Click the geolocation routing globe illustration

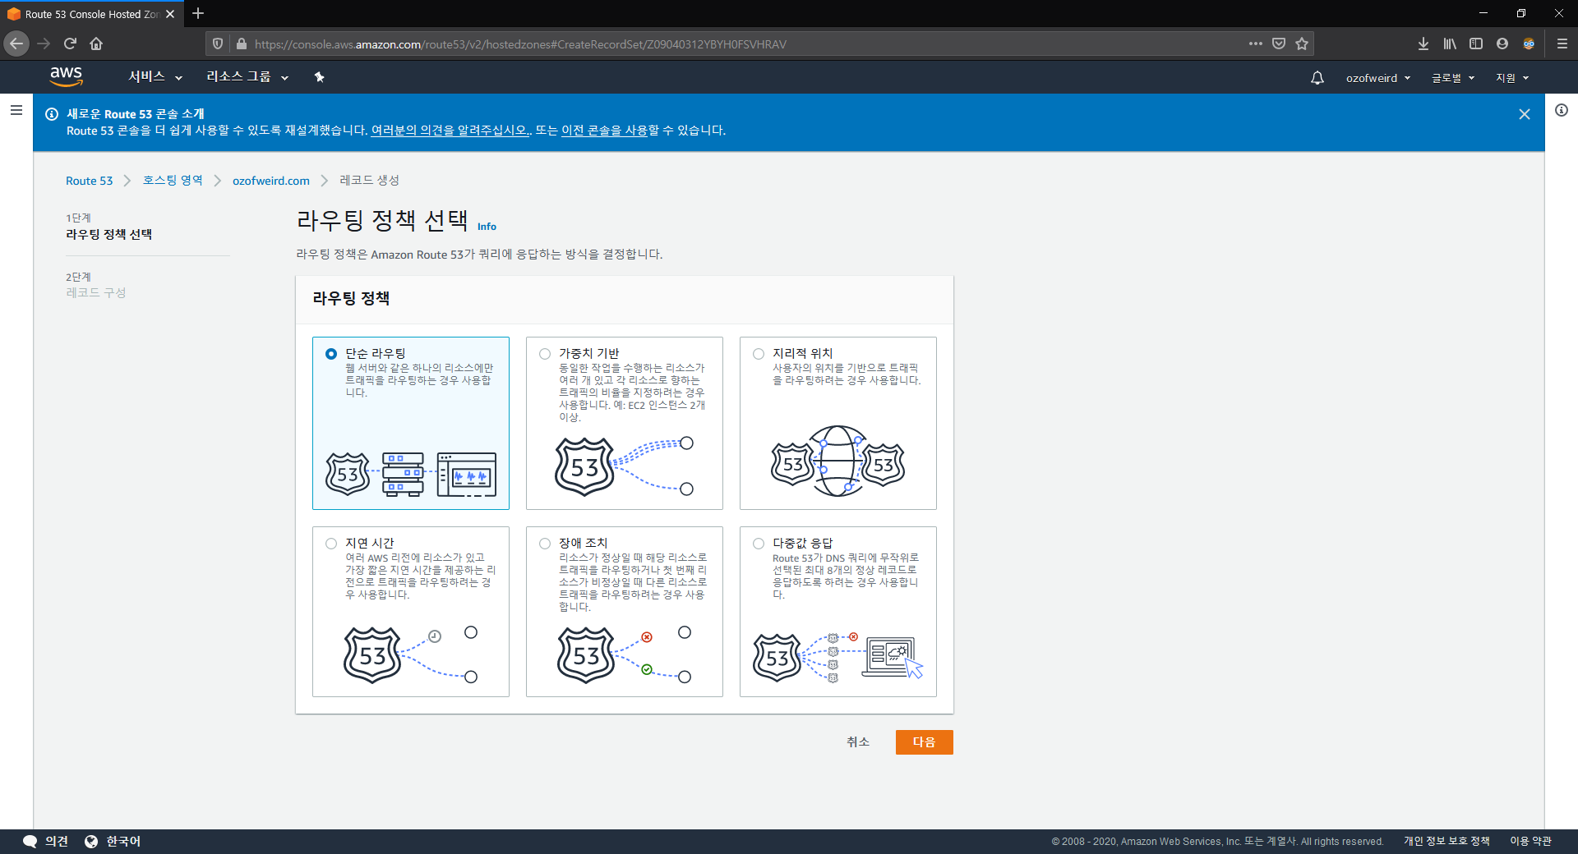click(838, 461)
